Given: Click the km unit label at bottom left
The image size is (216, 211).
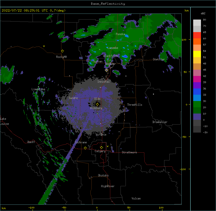Looking at the screenshot, I should (x=4, y=208).
